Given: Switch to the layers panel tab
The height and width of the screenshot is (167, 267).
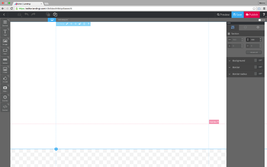Looking at the screenshot, I should coord(245,27).
